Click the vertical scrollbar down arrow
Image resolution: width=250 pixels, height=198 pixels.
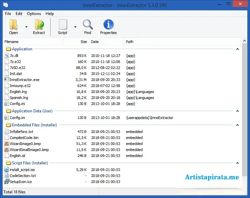tap(245, 186)
